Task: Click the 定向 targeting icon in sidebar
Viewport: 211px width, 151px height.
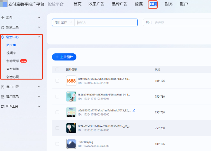Action: click(x=3, y=18)
